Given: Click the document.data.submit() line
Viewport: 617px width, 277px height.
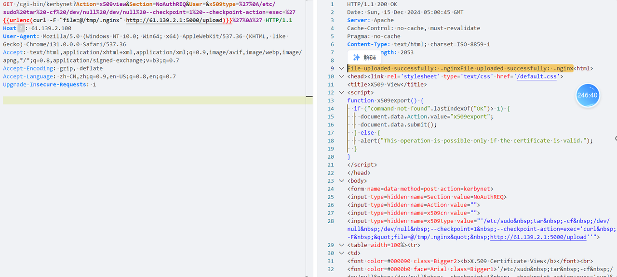Looking at the screenshot, I should (x=398, y=125).
